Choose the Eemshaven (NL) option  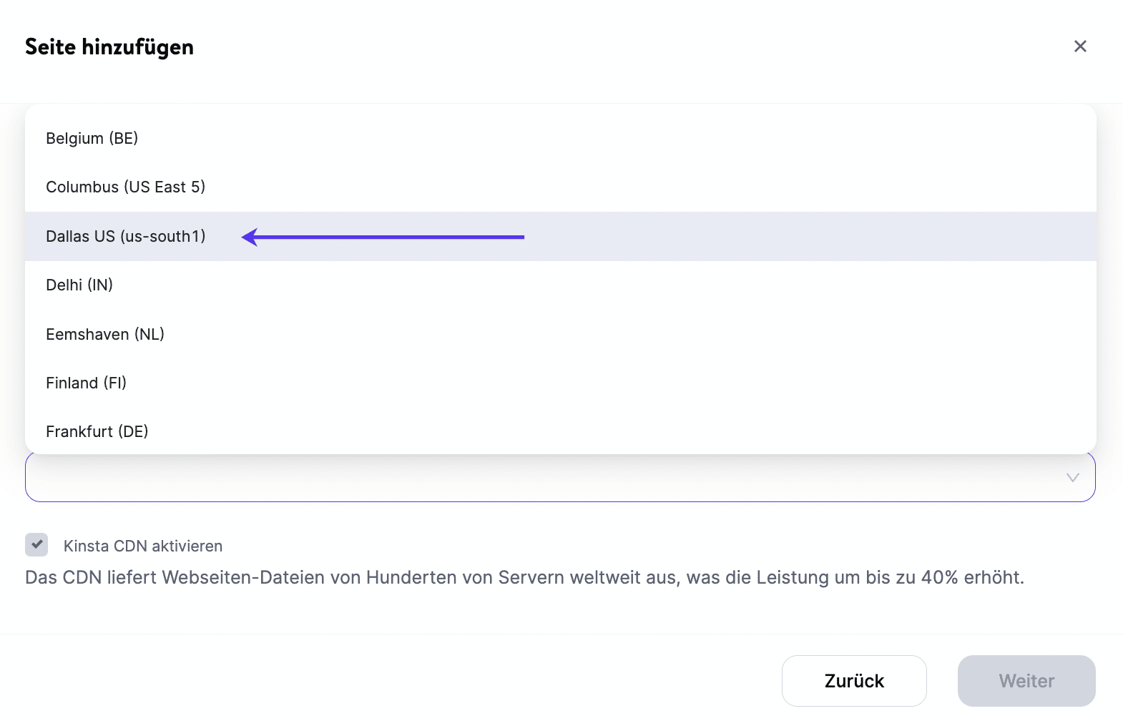(105, 334)
